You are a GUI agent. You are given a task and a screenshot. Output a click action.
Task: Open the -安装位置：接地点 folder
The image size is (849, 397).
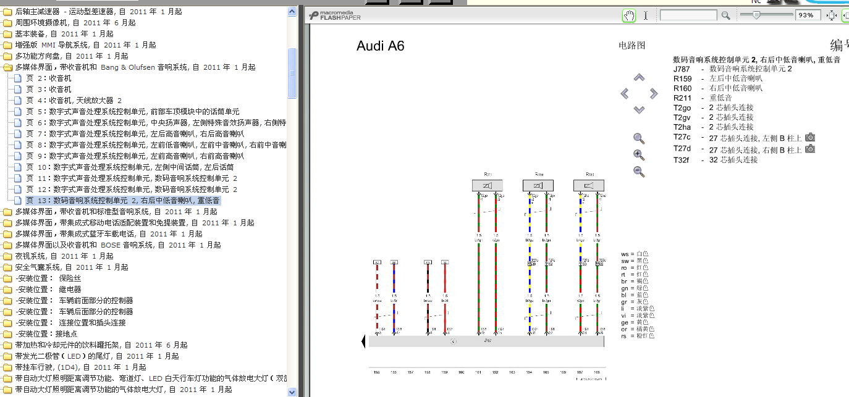click(x=46, y=334)
